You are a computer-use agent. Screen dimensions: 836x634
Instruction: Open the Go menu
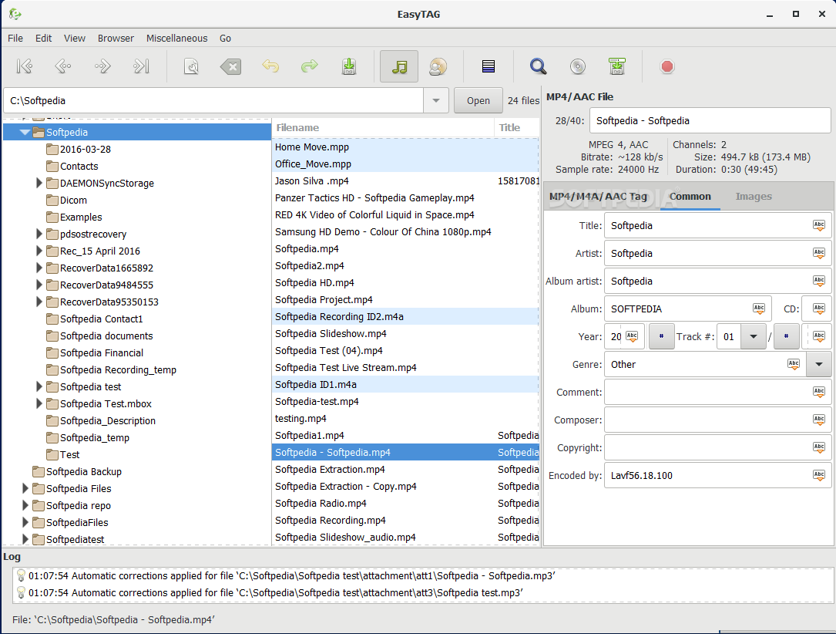(226, 38)
